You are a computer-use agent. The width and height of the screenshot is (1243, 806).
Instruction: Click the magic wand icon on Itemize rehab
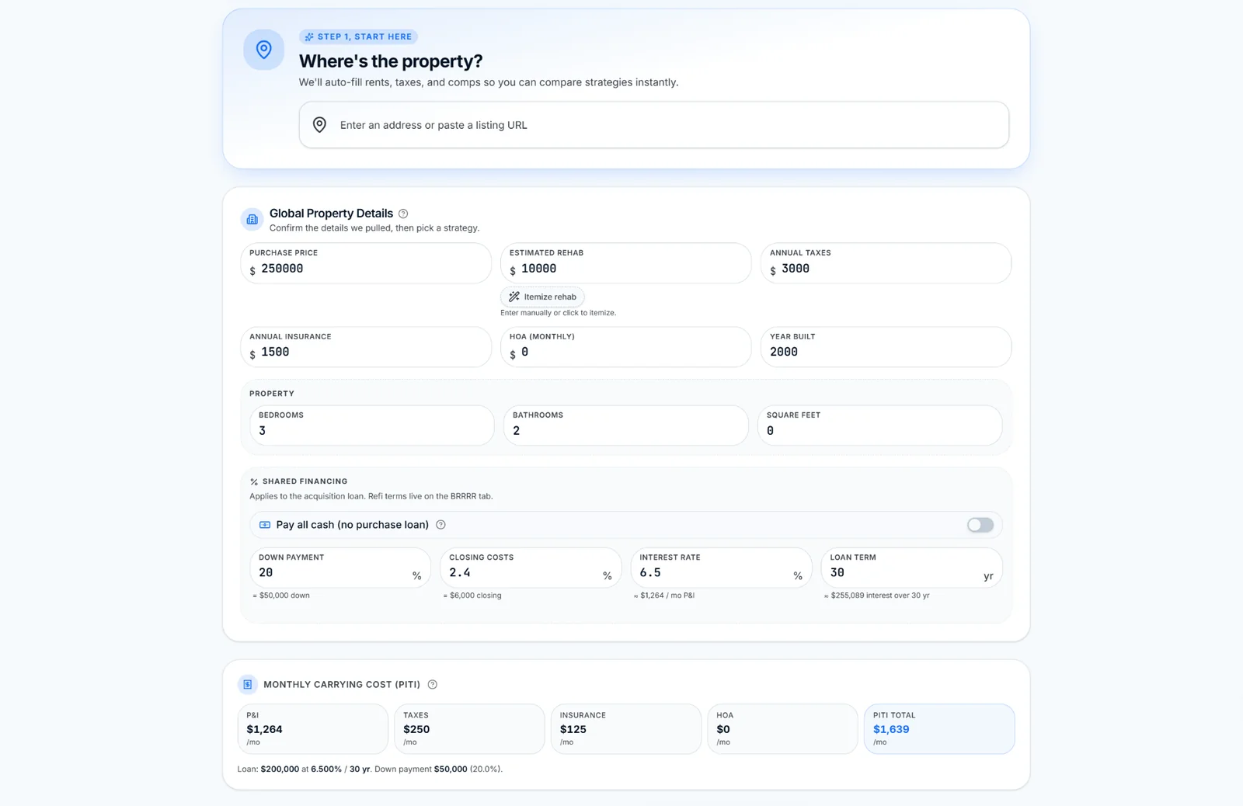tap(514, 297)
